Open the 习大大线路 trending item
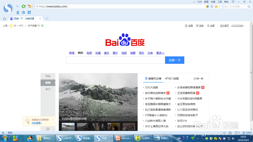 coord(152,87)
